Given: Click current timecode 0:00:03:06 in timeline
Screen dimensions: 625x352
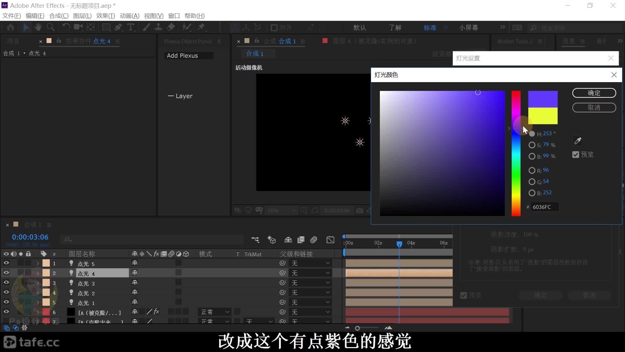Looking at the screenshot, I should (x=30, y=237).
